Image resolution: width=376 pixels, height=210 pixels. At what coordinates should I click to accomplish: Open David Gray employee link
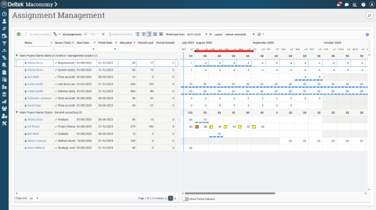[x=34, y=106]
